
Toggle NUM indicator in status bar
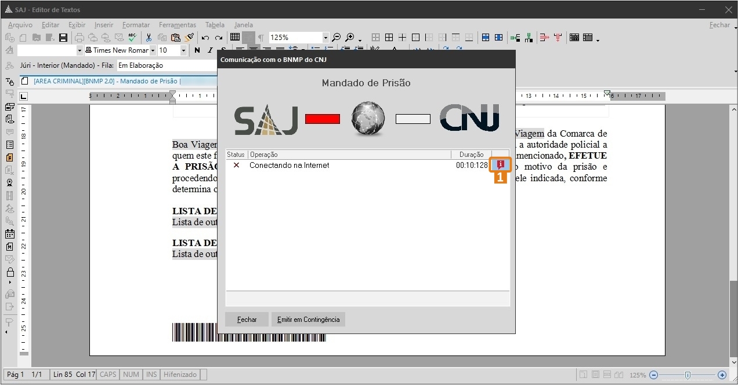tap(131, 375)
